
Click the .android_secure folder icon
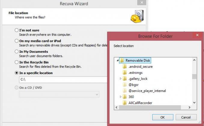125,67
